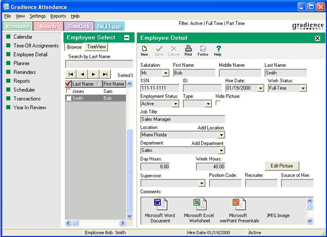Expand the Department dropdown
The height and width of the screenshot is (237, 327).
click(x=221, y=151)
